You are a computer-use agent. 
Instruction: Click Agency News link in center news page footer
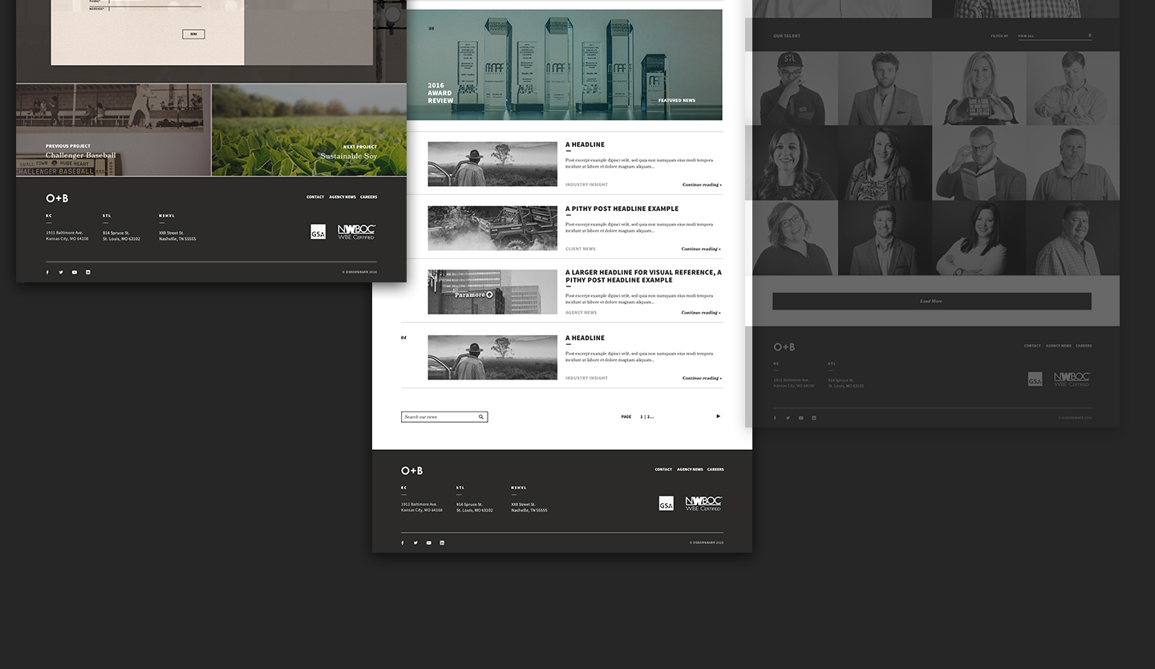pos(690,470)
